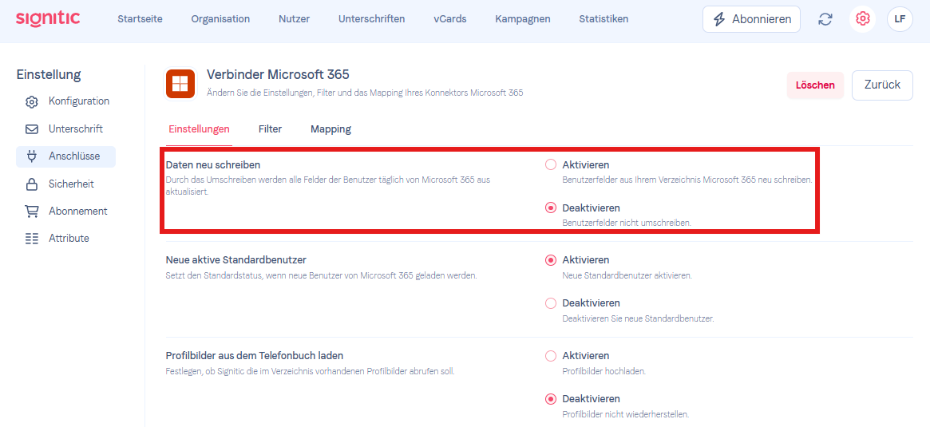Click text 'Profilbilder nicht wiederherstellen.'
Image resolution: width=930 pixels, height=427 pixels.
pyautogui.click(x=626, y=414)
